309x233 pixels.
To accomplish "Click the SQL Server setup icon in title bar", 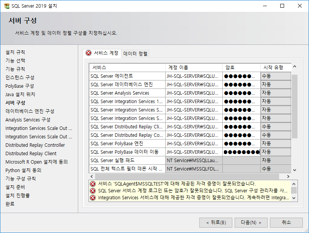I will [7, 6].
